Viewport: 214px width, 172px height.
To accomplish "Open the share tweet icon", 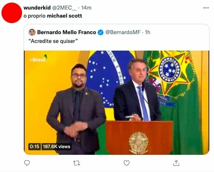I will [x=176, y=163].
